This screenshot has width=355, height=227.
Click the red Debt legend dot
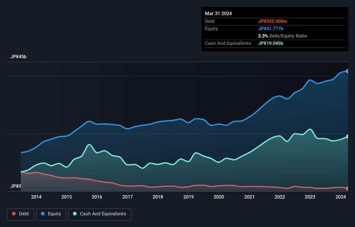pos(14,214)
